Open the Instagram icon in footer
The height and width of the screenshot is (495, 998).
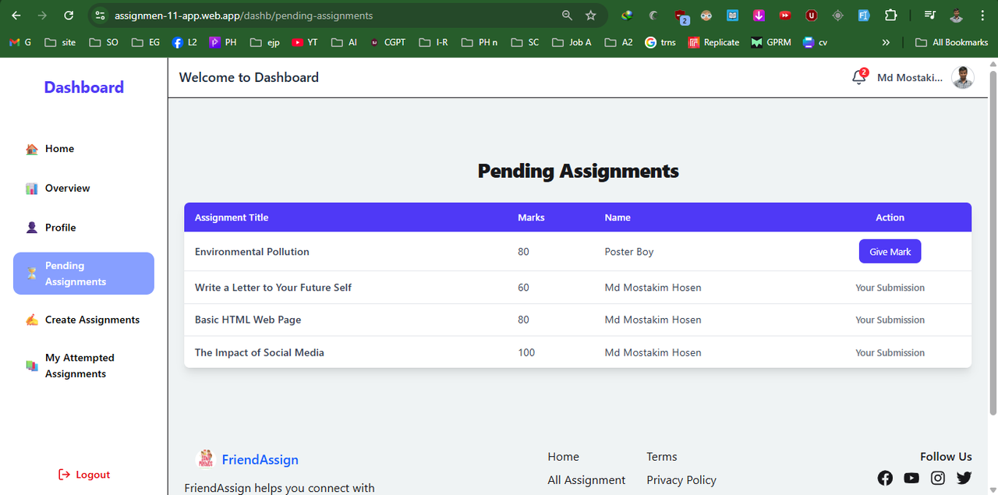tap(938, 478)
